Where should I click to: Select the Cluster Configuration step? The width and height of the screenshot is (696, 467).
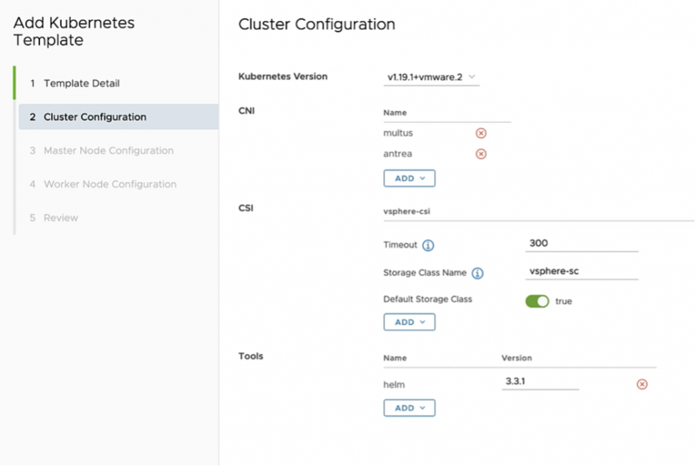(x=95, y=117)
